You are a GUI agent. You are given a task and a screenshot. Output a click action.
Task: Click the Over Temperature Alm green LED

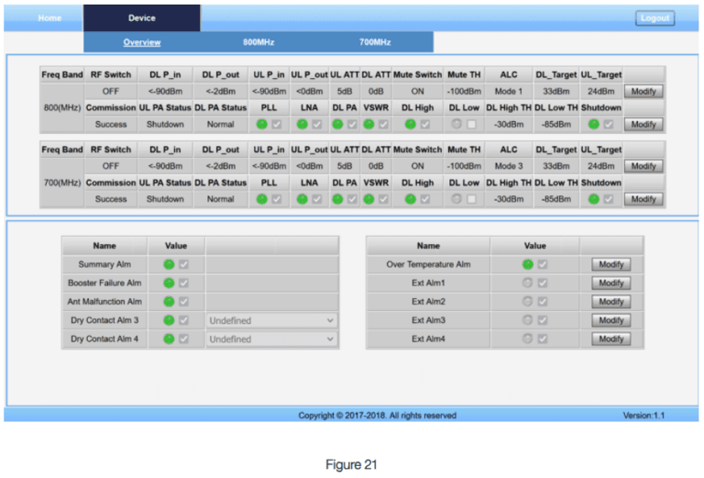click(x=527, y=264)
